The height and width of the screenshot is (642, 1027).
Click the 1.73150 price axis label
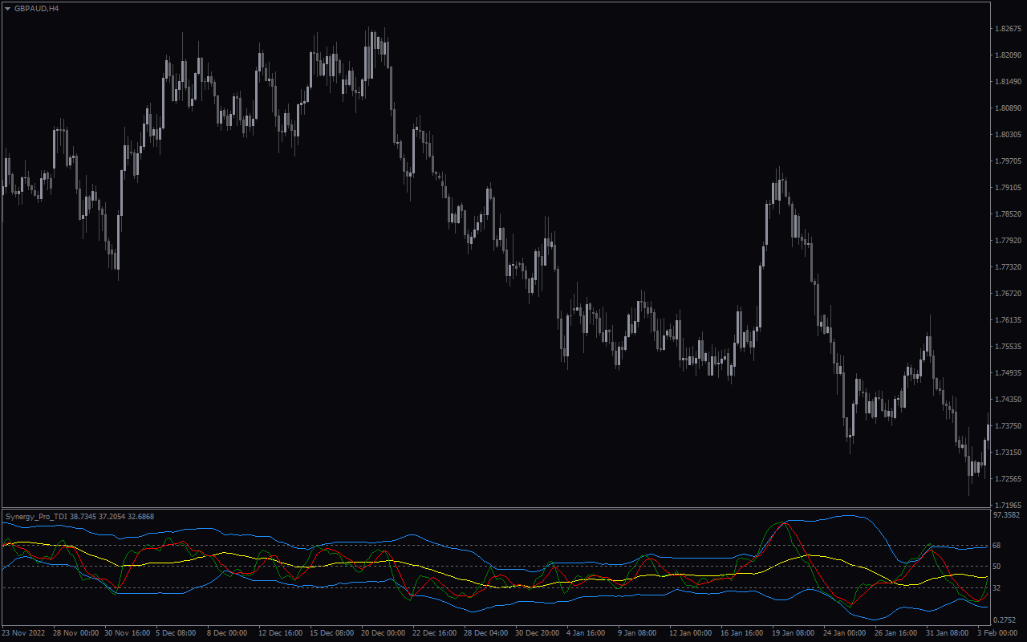tap(1007, 453)
